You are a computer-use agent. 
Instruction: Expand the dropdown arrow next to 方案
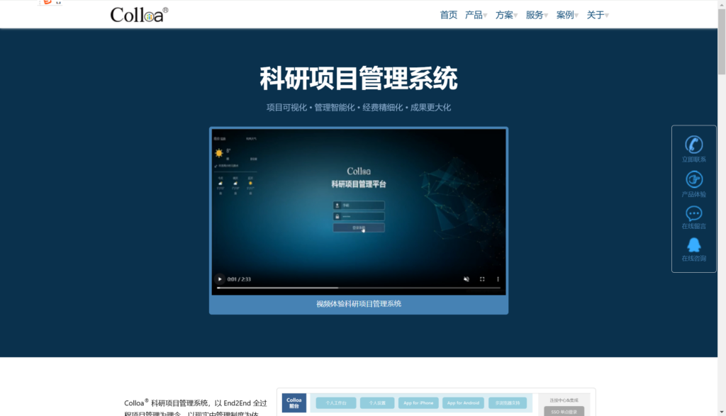(516, 16)
